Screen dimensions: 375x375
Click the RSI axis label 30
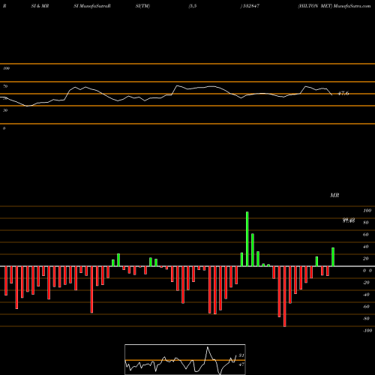point(5,110)
